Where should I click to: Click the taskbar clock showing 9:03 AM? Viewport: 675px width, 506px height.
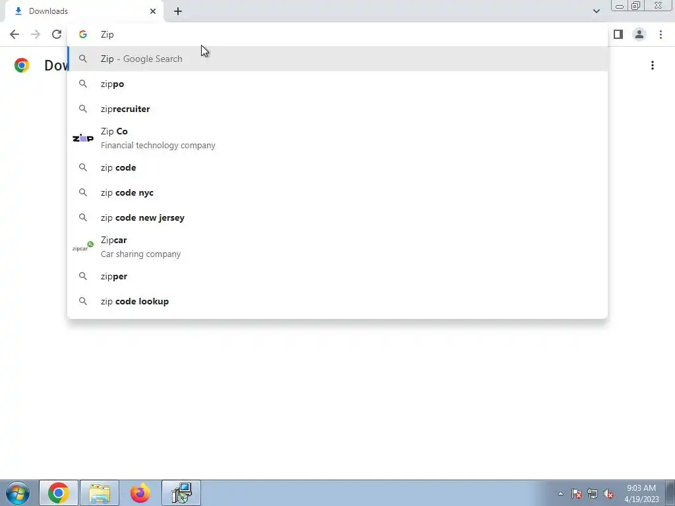click(x=641, y=493)
